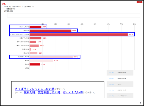Click the 50% axis tick label
Viewport: 144px width, 106px height.
click(x=95, y=24)
